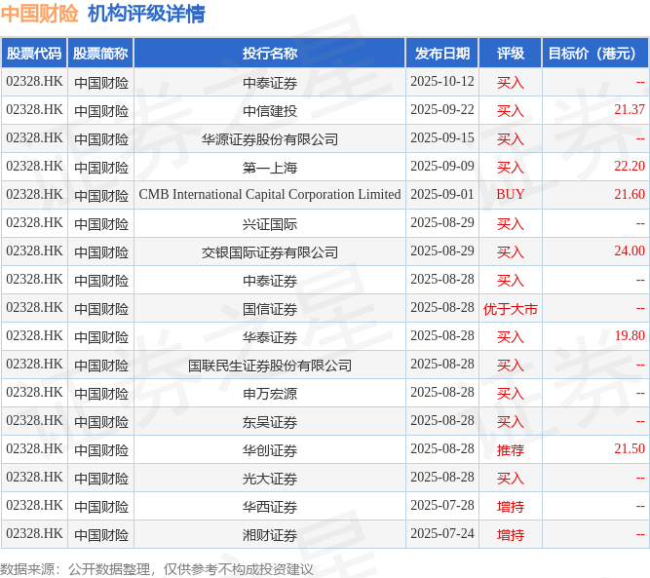
Task: Click stock code in 湘财证券 row
Action: coord(34,533)
